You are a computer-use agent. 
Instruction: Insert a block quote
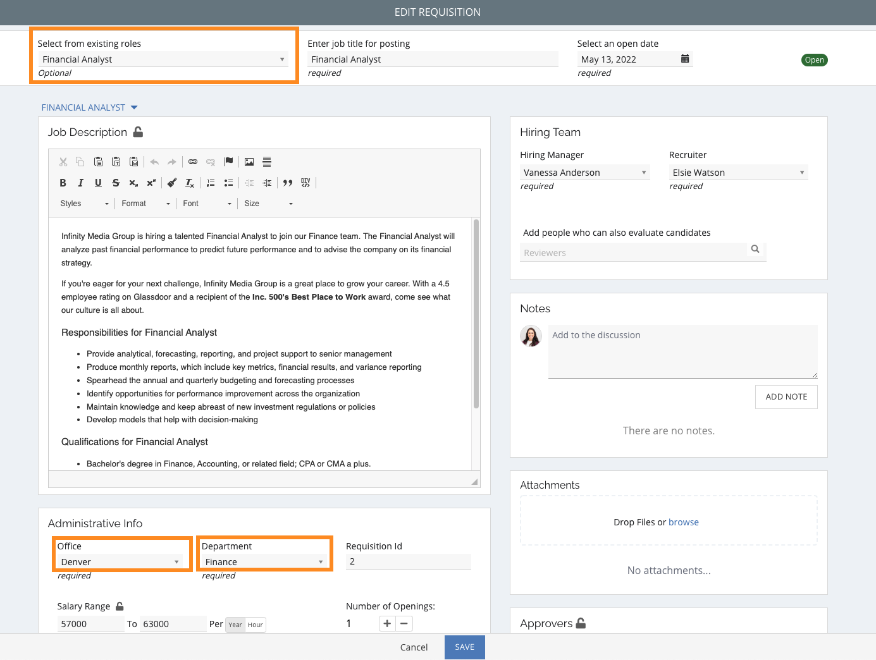(288, 183)
